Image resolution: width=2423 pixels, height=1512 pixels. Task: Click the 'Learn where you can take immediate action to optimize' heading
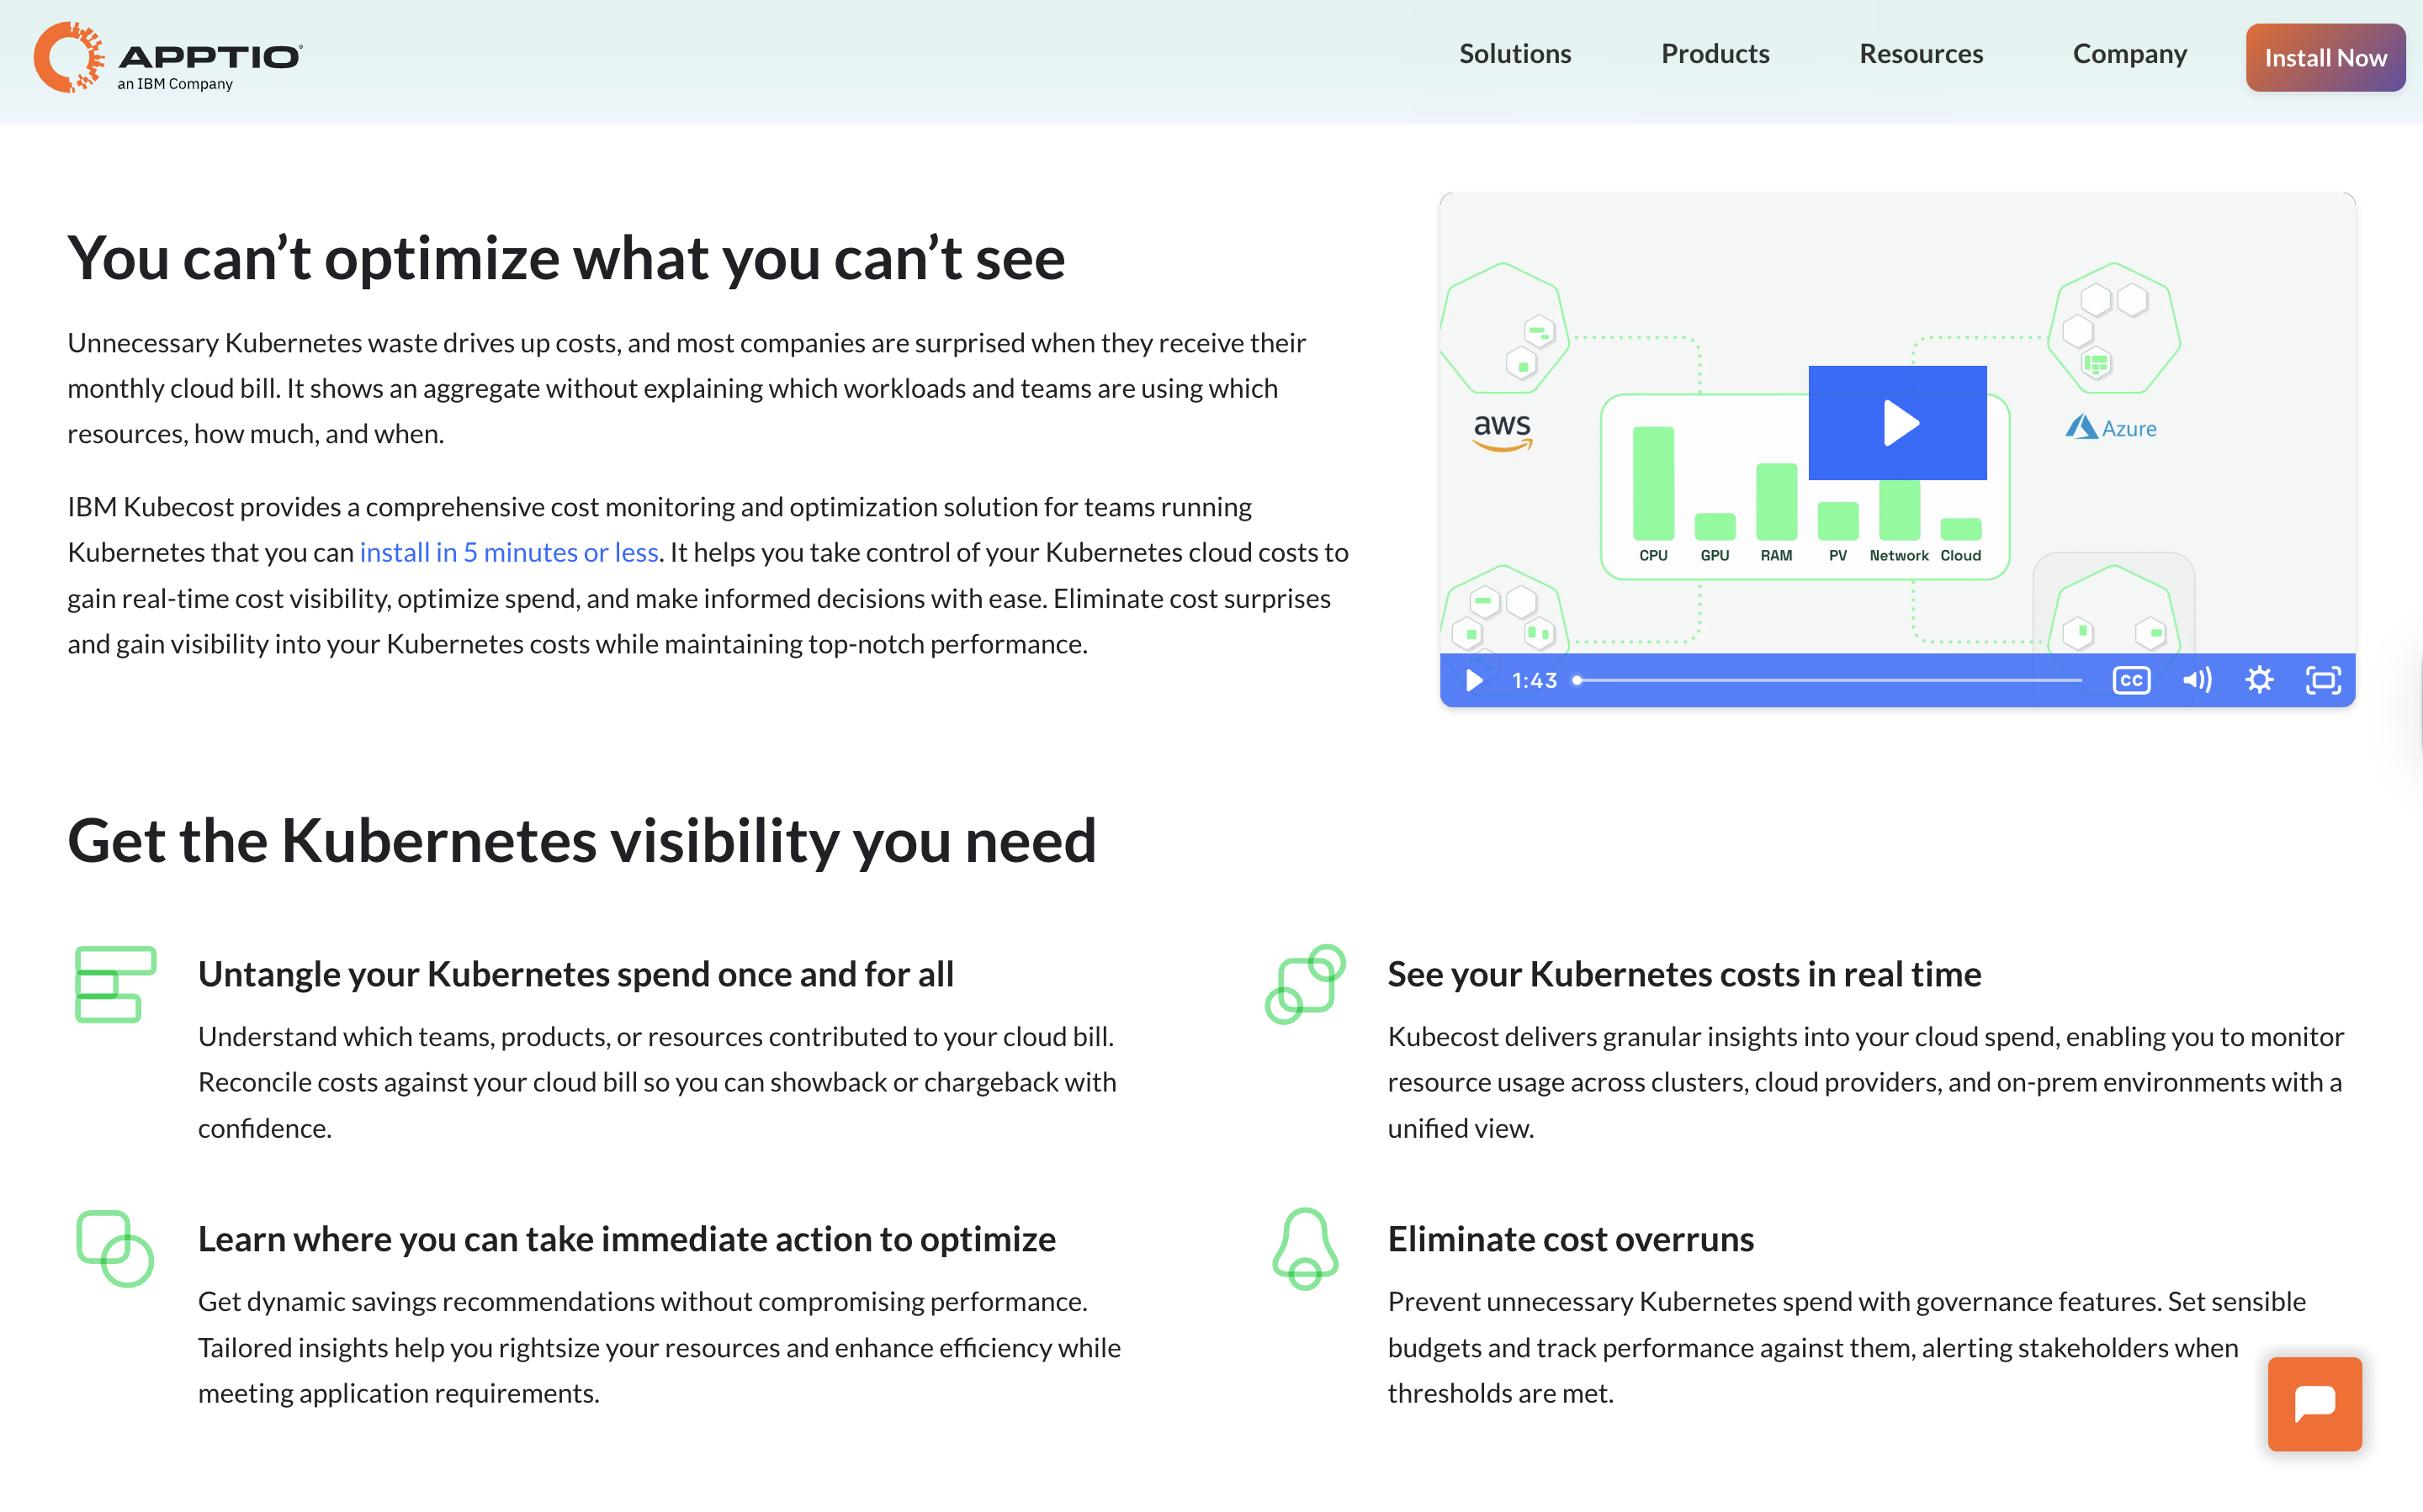tap(626, 1239)
